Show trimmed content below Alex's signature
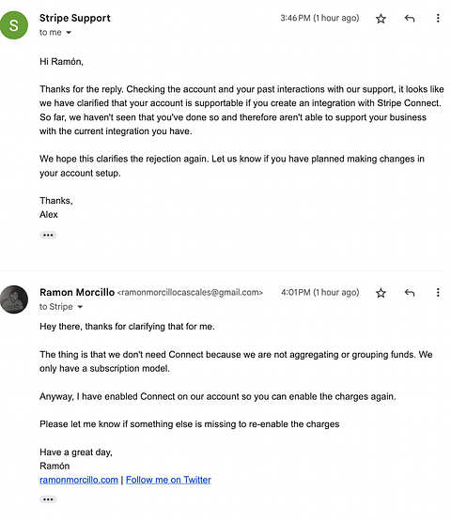Image resolution: width=451 pixels, height=521 pixels. click(48, 235)
